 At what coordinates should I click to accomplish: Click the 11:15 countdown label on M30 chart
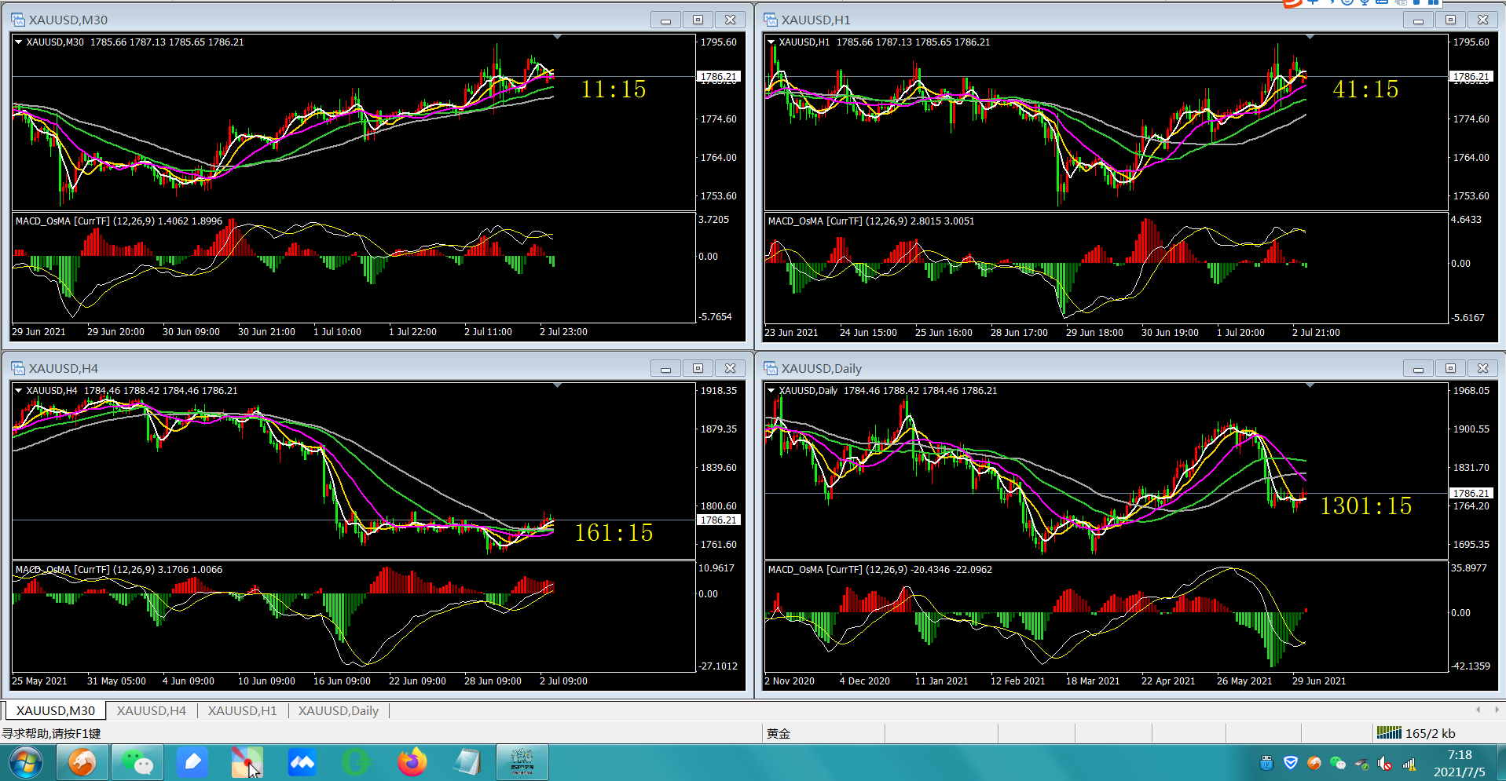coord(614,89)
